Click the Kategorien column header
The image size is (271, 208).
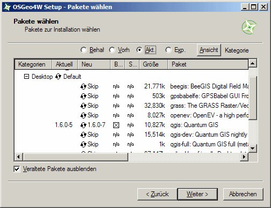33,64
